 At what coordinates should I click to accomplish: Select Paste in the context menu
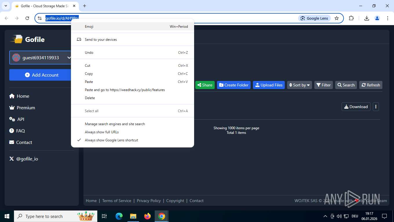tap(132, 82)
